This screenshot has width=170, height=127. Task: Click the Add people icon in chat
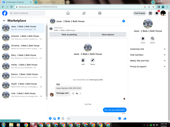click(83, 60)
